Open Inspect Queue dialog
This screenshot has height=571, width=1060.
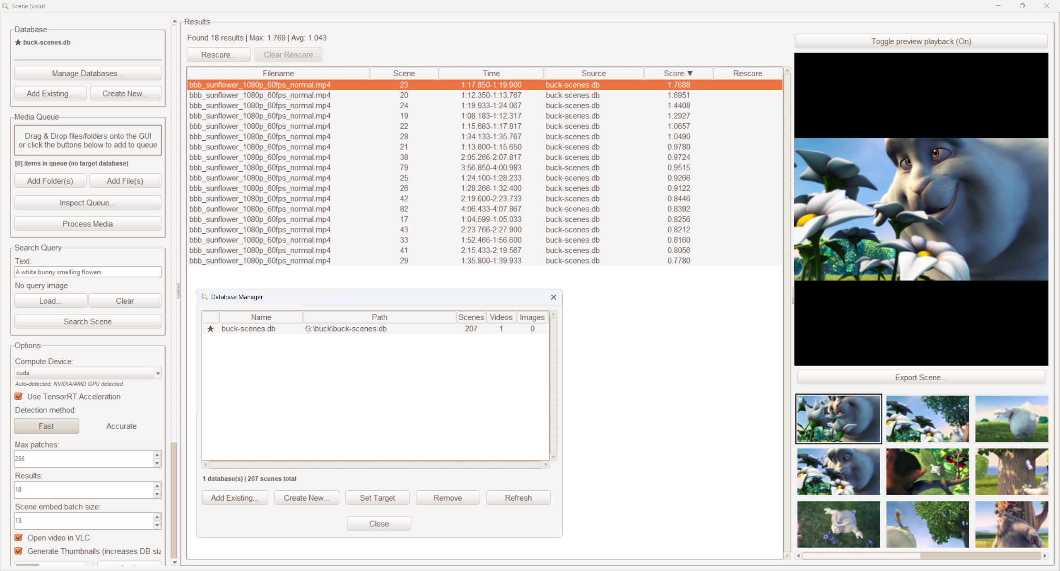(88, 203)
